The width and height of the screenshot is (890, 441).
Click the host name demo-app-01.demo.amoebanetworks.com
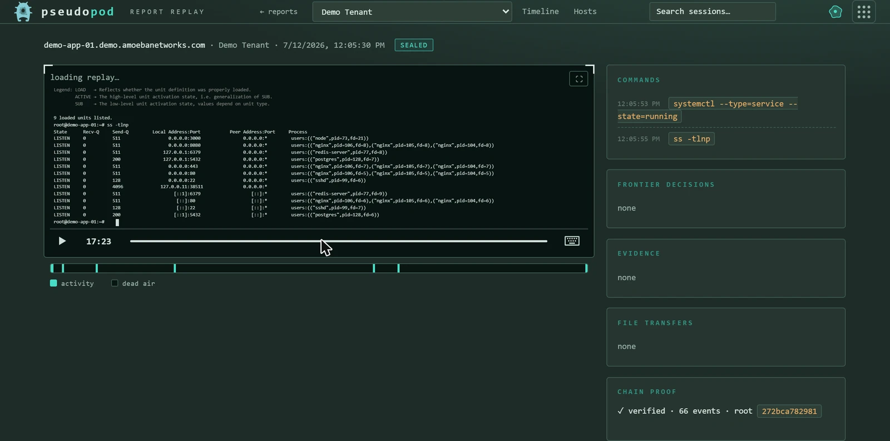click(x=125, y=45)
